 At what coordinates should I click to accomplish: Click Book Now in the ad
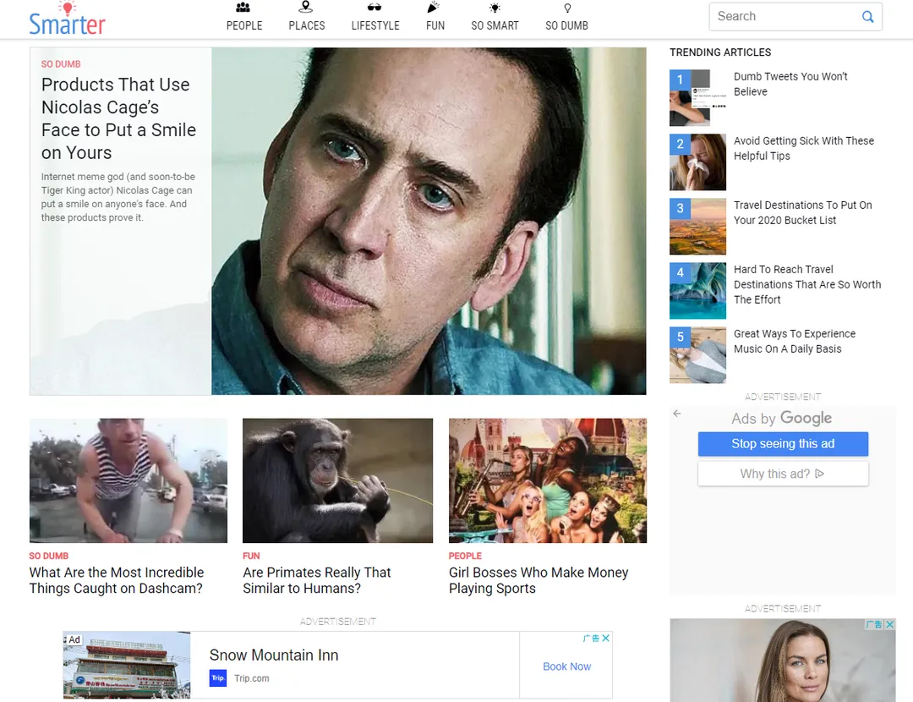tap(566, 666)
